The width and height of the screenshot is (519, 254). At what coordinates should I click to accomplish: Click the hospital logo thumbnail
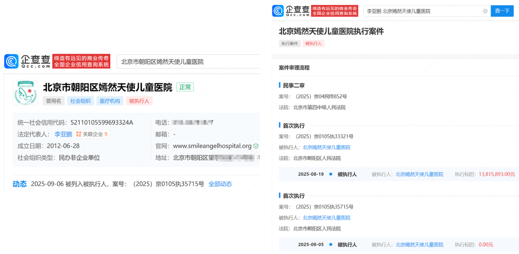[x=25, y=93]
